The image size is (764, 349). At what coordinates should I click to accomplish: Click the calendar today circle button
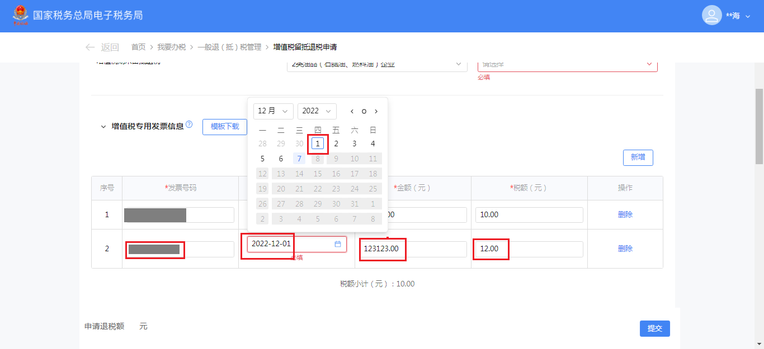pos(364,111)
